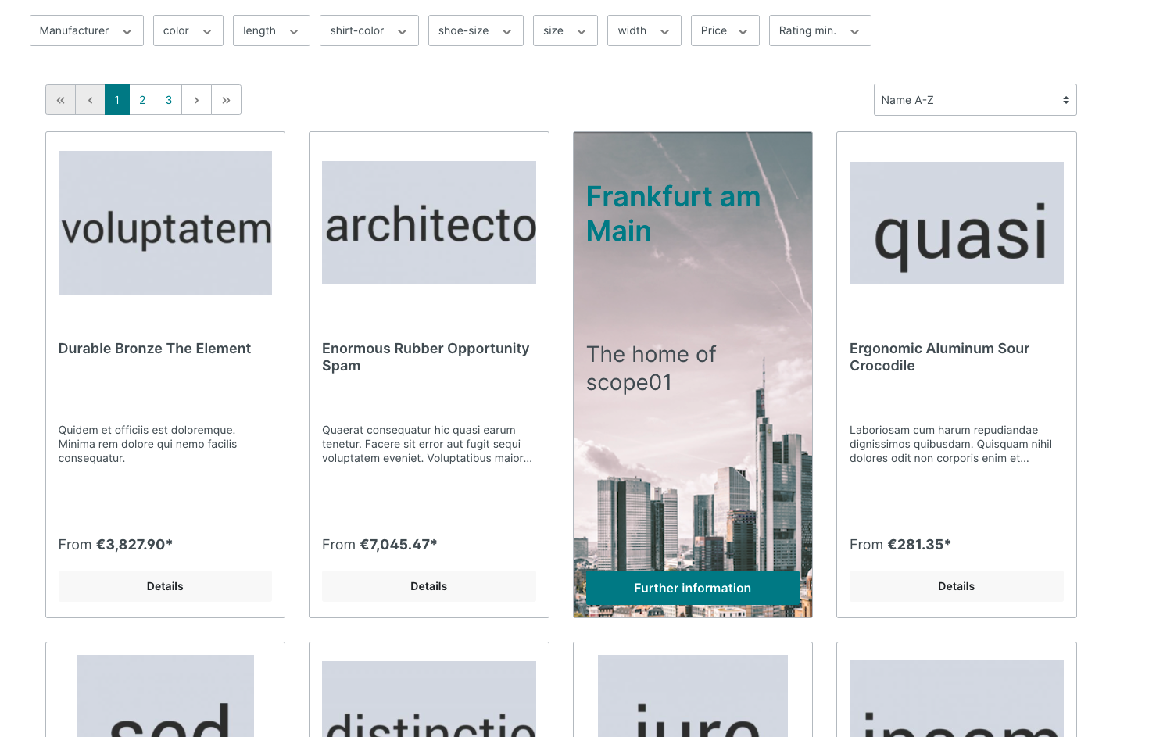Expand the color filter
The width and height of the screenshot is (1156, 737).
pos(188,30)
